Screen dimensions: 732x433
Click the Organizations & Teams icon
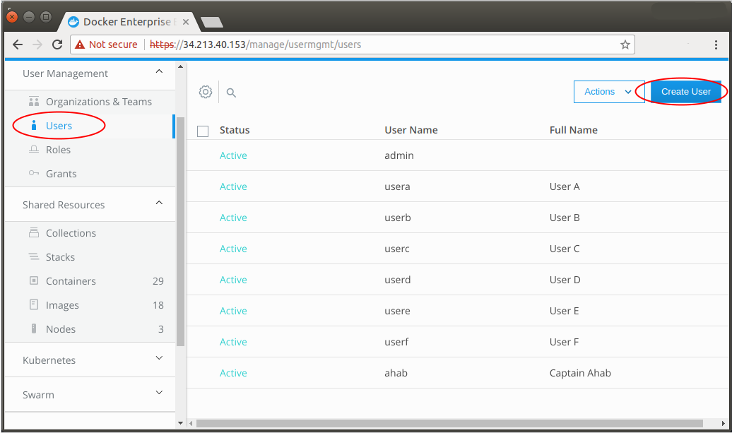tap(33, 102)
